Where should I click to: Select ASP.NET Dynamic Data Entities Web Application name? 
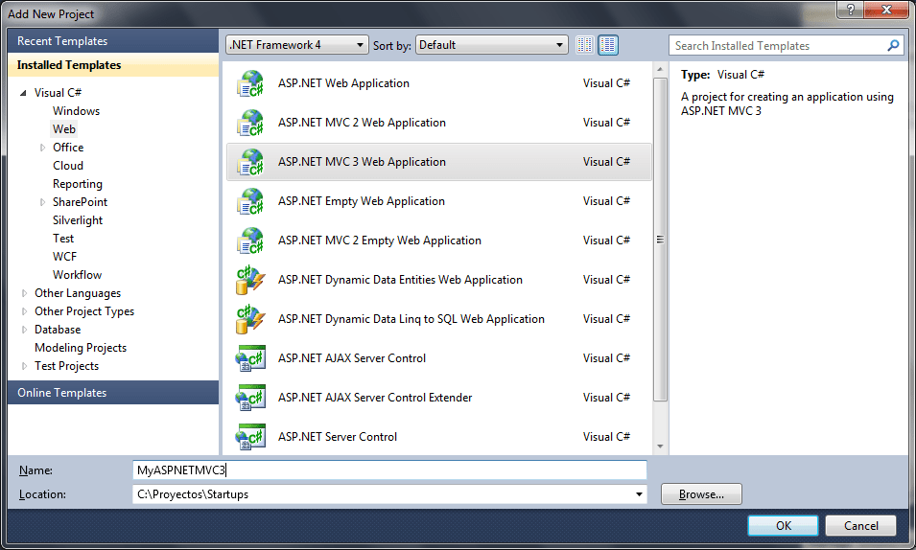[400, 280]
